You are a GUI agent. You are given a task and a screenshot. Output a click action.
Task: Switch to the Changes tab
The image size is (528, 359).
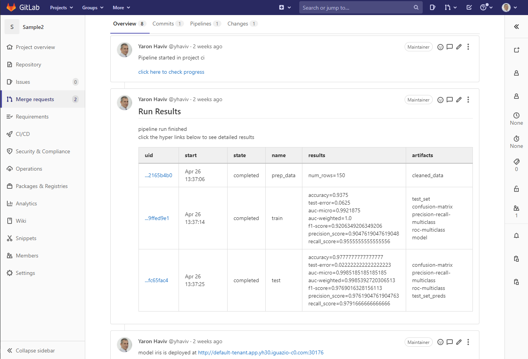[242, 24]
